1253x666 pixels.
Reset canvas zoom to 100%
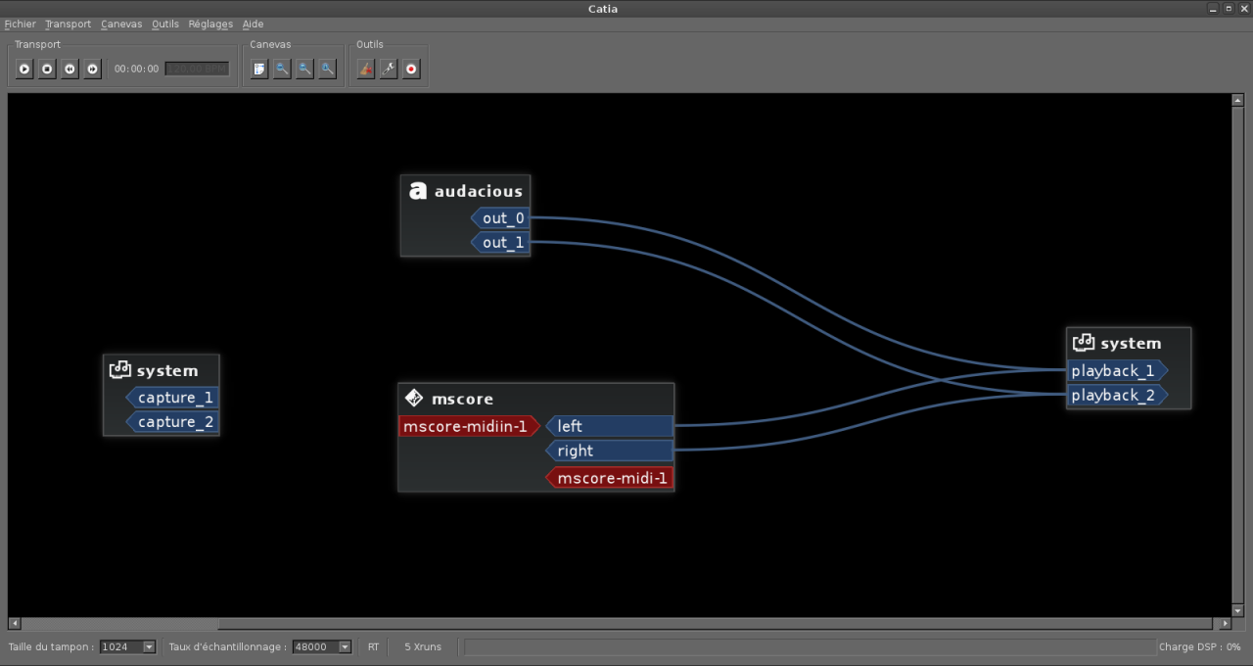click(x=327, y=69)
